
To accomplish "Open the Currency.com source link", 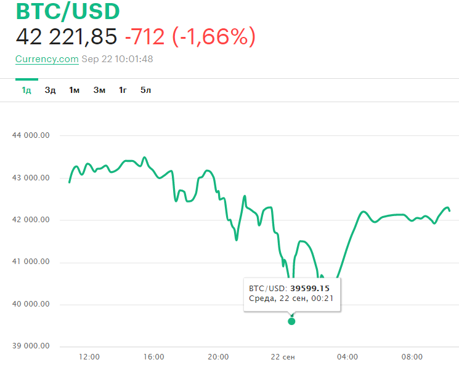I will (47, 59).
